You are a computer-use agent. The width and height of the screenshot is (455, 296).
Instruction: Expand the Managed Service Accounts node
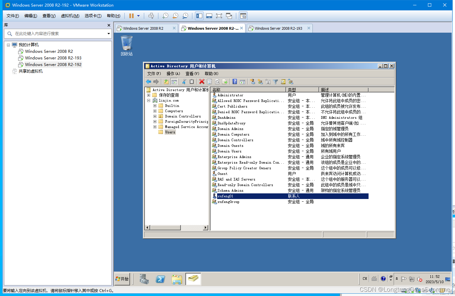coord(155,127)
